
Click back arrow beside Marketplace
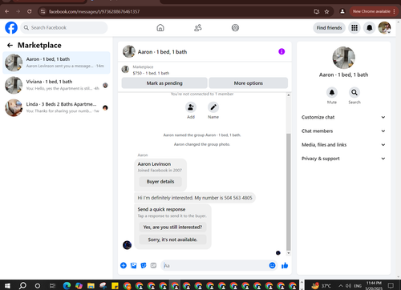(x=10, y=46)
